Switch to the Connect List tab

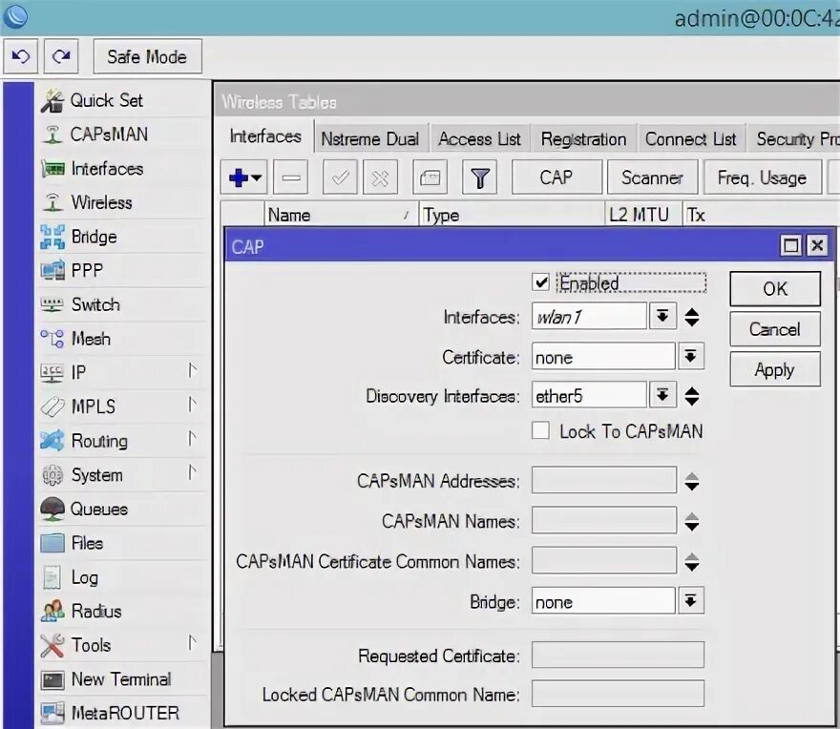(x=690, y=138)
